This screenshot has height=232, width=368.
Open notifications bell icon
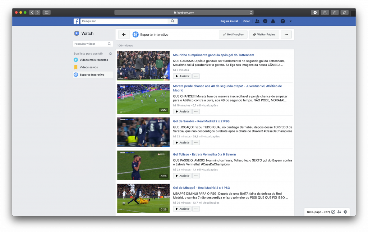[273, 21]
